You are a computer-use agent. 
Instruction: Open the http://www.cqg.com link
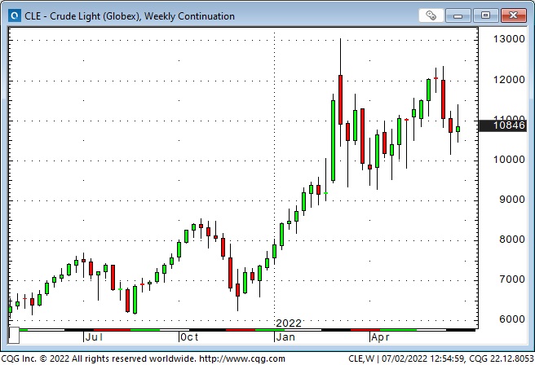(242, 358)
